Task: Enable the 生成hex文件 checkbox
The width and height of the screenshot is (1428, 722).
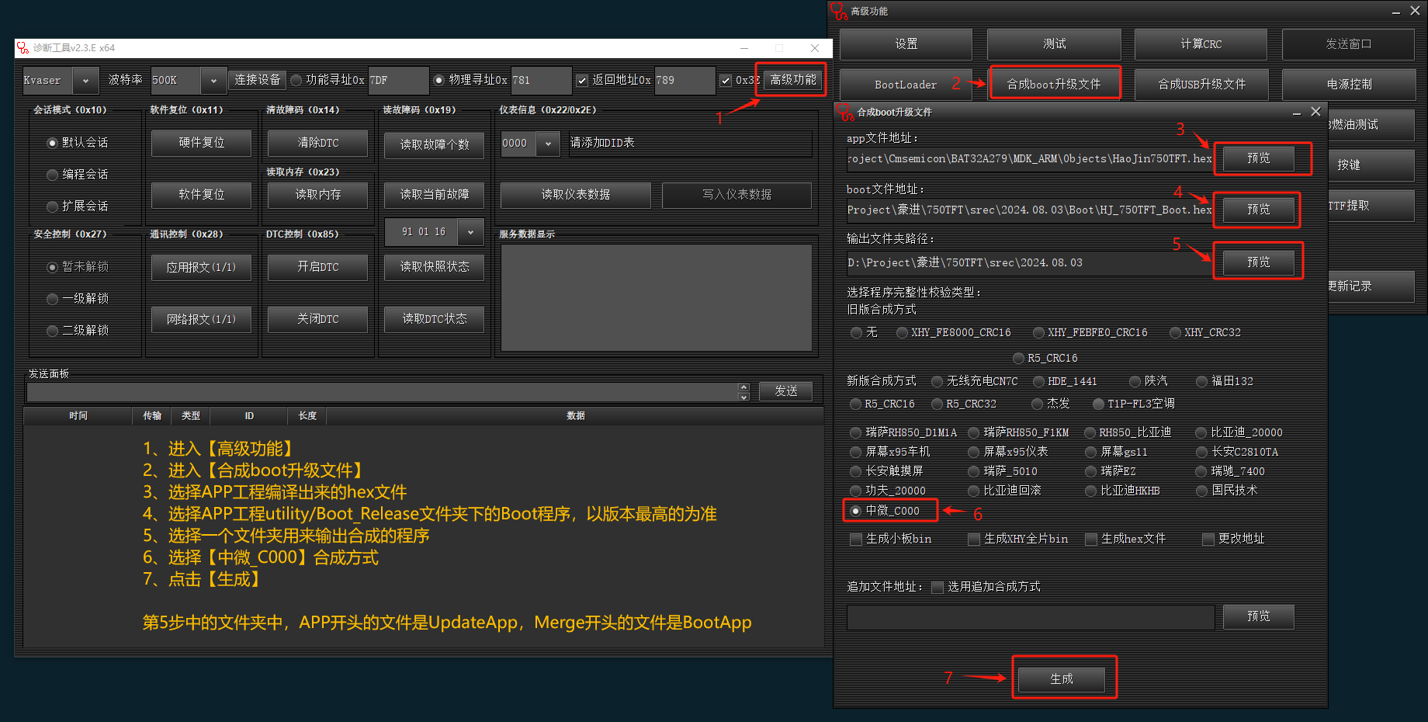Action: click(1091, 539)
